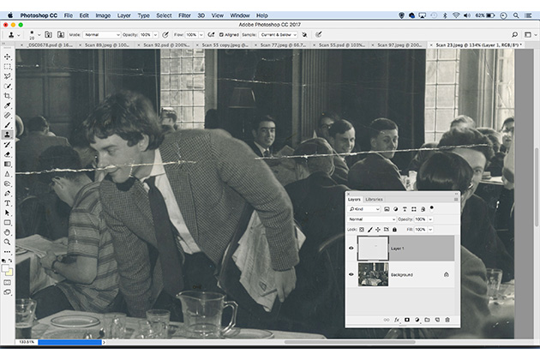Image resolution: width=540 pixels, height=360 pixels.
Task: Toggle the layer filter on/off switch
Action: 431,208
